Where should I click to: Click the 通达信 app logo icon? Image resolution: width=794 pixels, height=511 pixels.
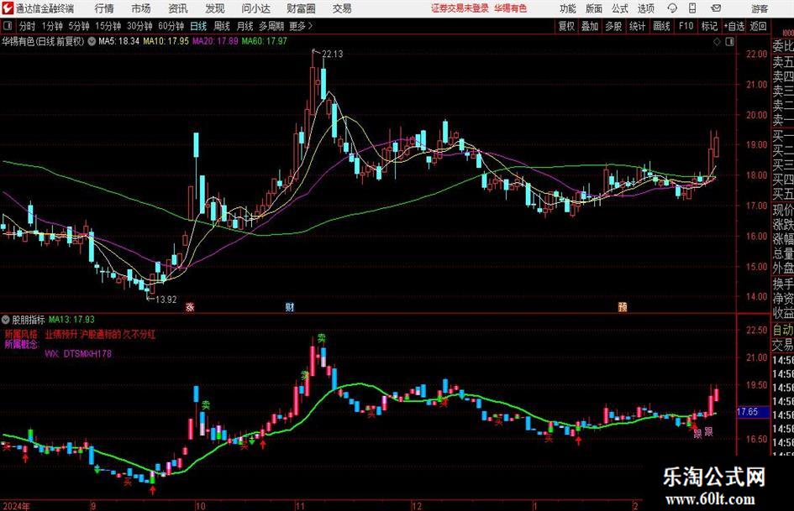coord(8,8)
